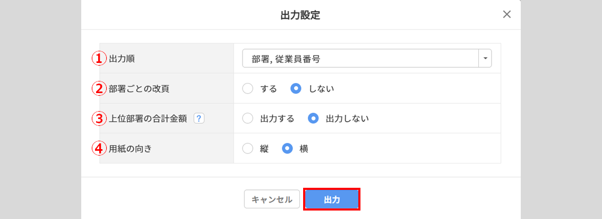Set paper orientation to 横
602x219 pixels.
click(288, 149)
